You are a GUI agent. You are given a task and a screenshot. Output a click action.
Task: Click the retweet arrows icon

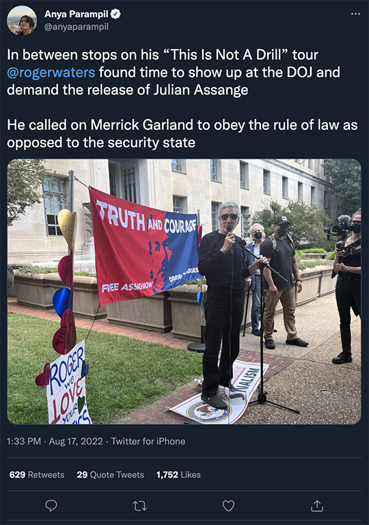pyautogui.click(x=139, y=506)
